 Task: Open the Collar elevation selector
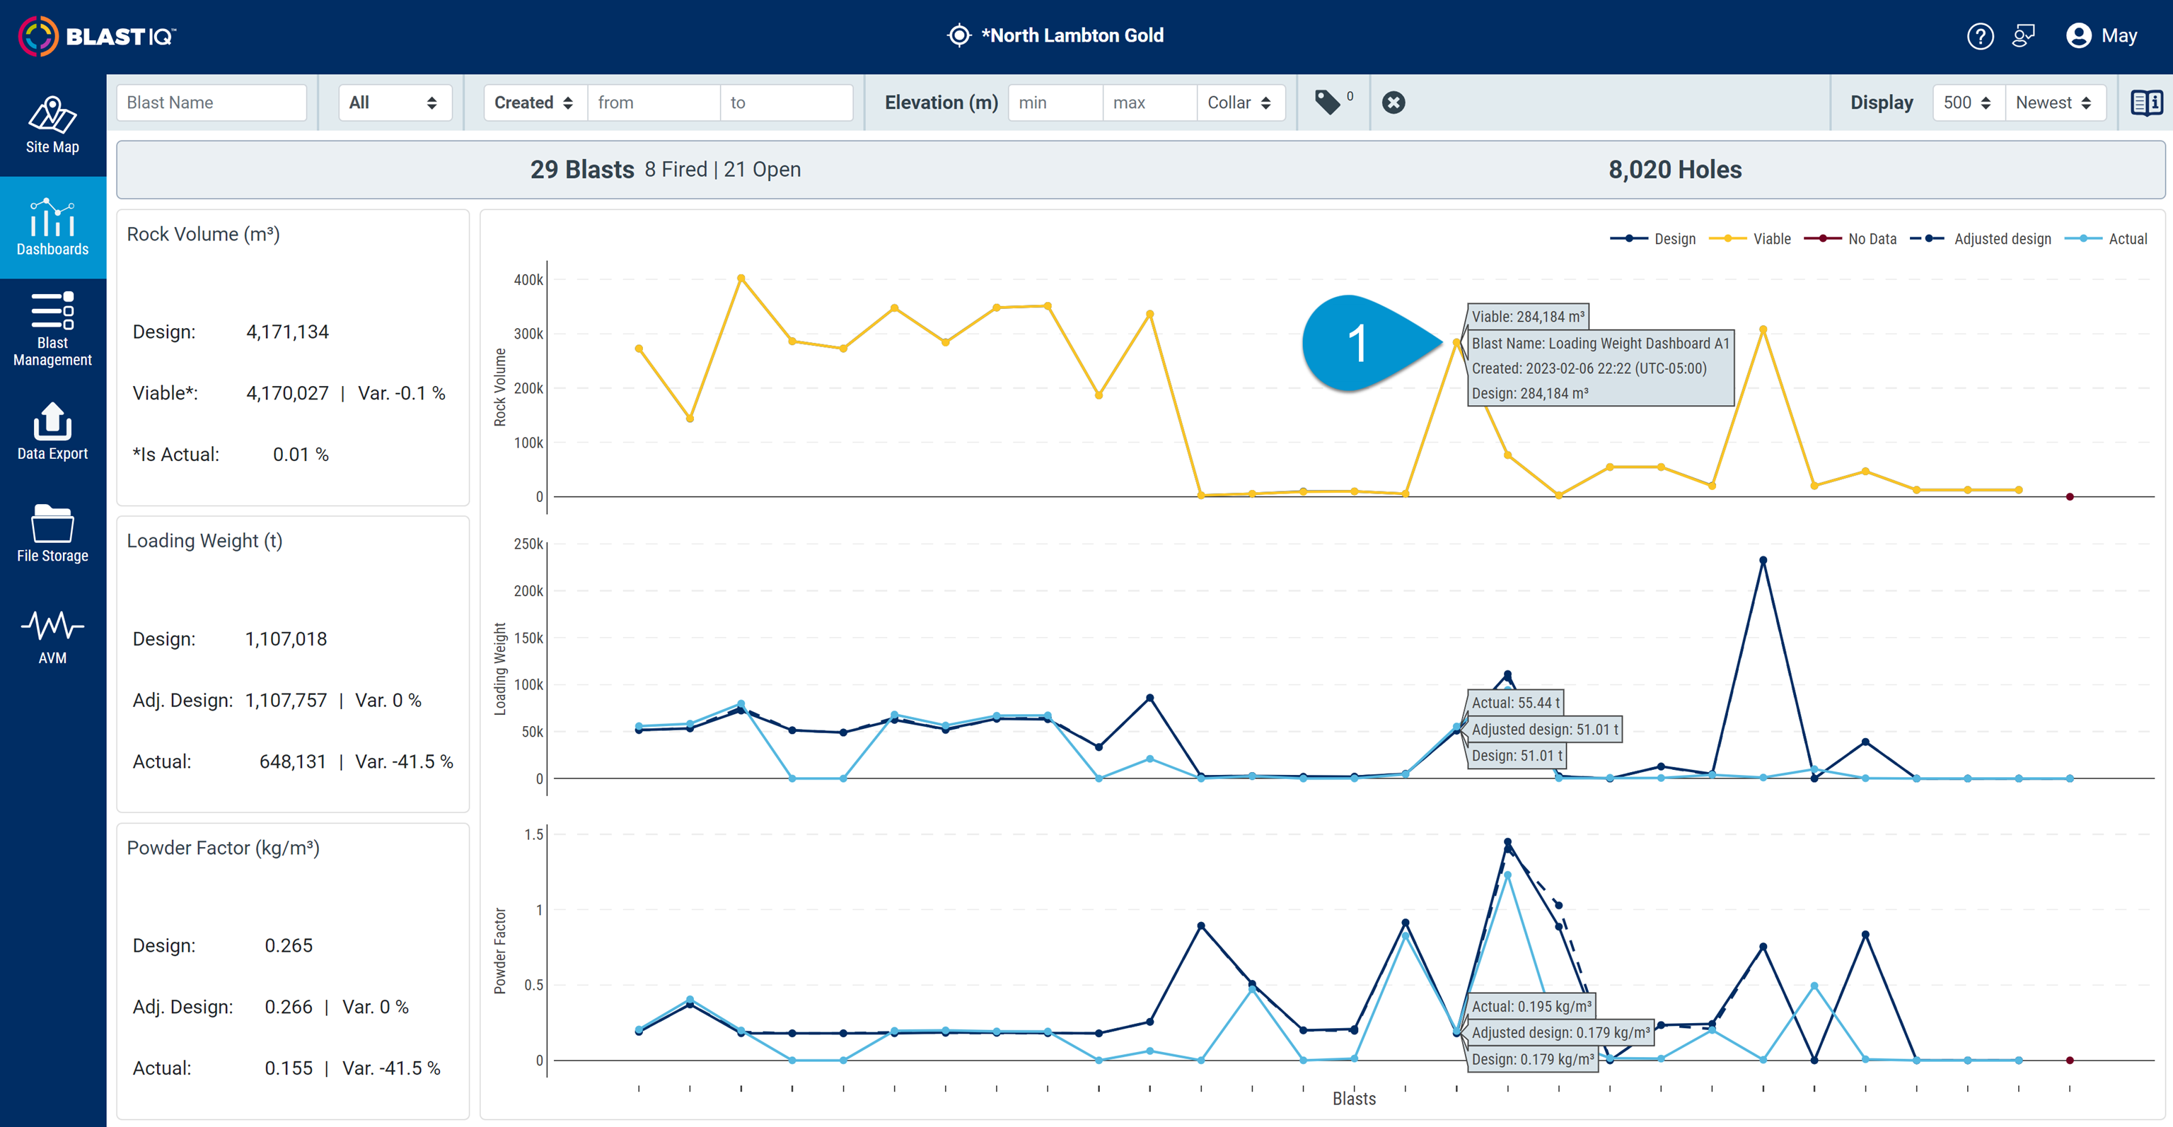1241,102
